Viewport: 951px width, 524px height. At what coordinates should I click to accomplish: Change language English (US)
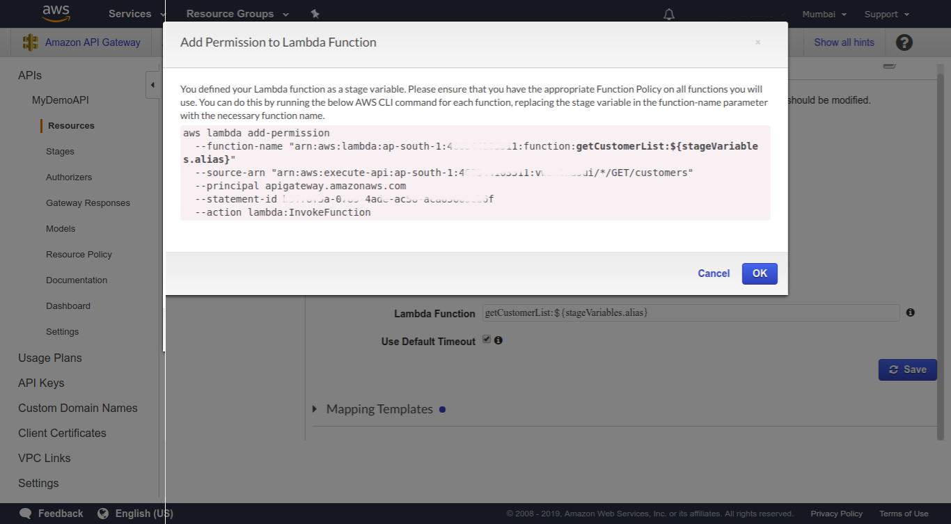[x=144, y=514]
